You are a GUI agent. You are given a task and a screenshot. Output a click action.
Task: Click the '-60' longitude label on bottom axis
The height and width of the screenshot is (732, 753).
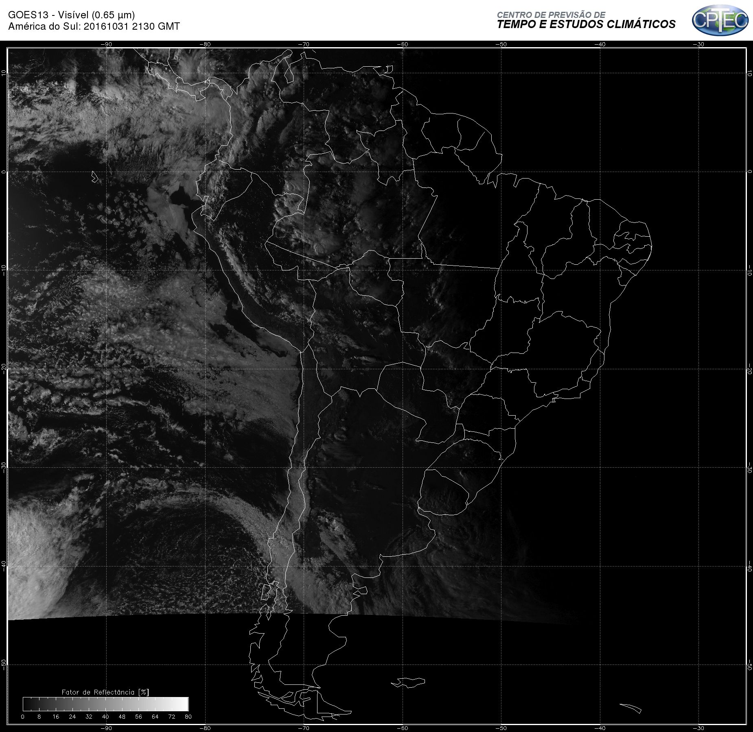tap(403, 728)
